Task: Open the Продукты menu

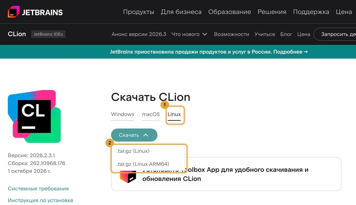Action: [138, 12]
